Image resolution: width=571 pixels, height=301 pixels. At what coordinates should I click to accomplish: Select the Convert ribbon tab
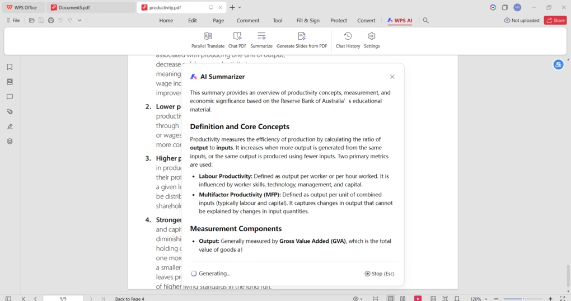click(366, 20)
